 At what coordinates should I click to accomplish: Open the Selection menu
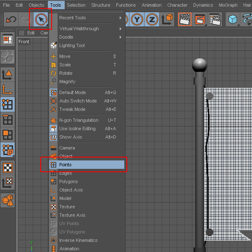coord(76,5)
